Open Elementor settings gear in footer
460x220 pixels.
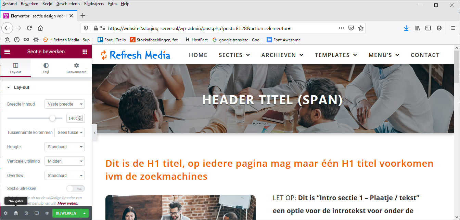5,213
